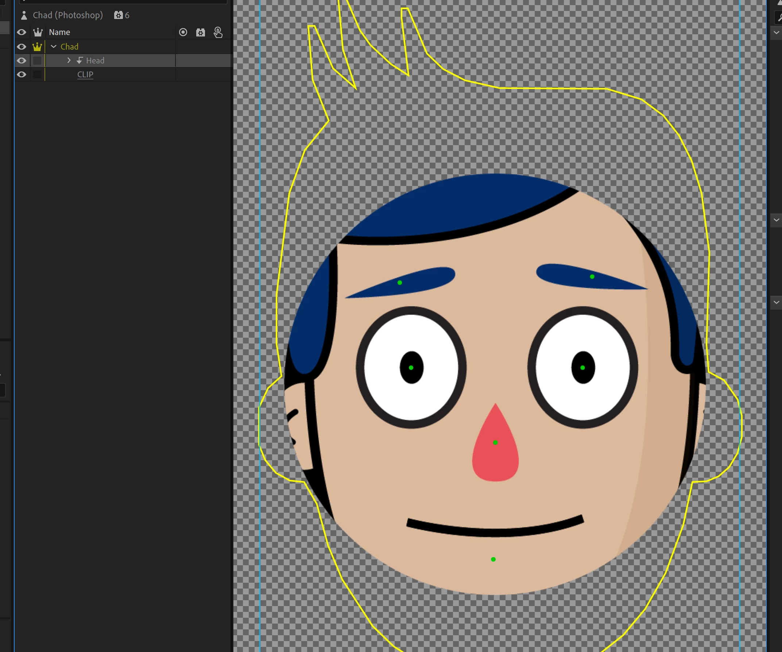Viewport: 782px width, 652px height.
Task: Select the CLIP layer name
Action: (85, 74)
